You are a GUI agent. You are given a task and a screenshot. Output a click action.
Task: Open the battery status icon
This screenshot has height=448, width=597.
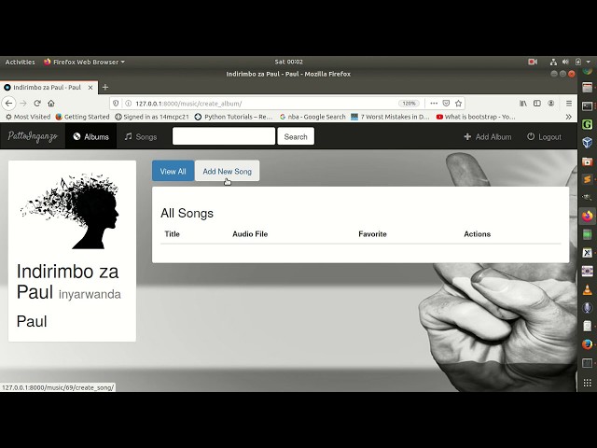point(578,62)
